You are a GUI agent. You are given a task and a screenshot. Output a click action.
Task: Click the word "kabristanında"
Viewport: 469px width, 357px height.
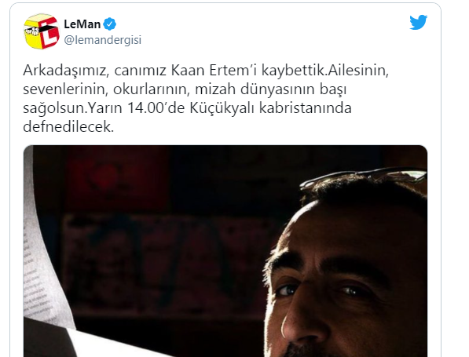click(x=306, y=107)
